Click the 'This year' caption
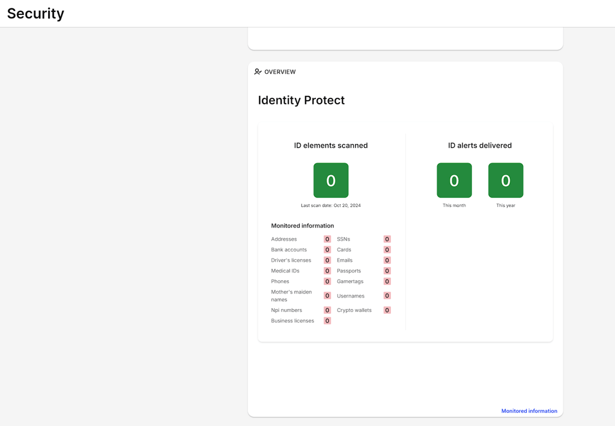The height and width of the screenshot is (426, 615). [x=506, y=205]
